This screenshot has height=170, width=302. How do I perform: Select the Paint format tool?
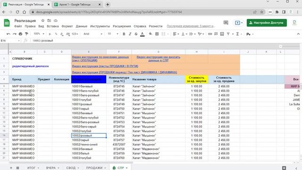(26, 34)
